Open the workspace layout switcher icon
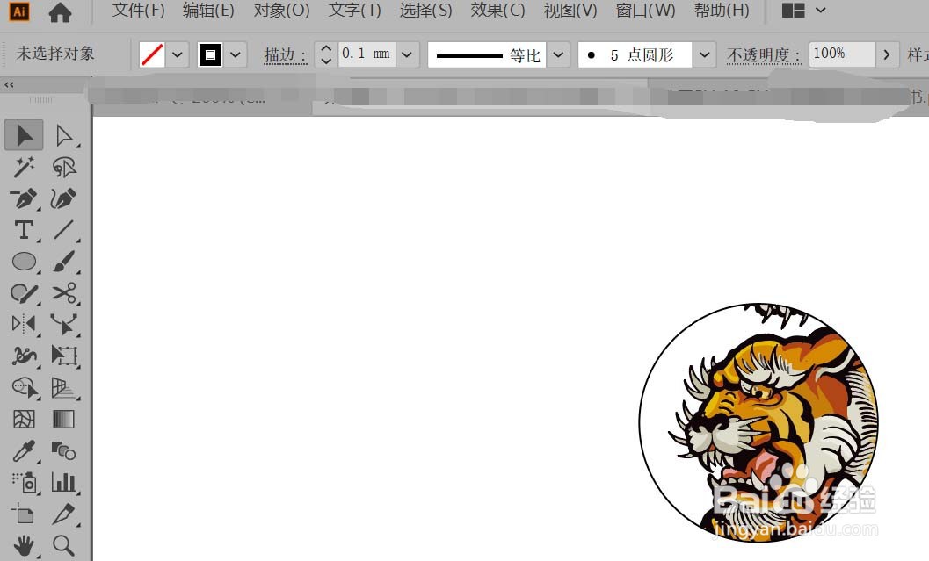Screen dimensions: 929x561 (x=793, y=10)
